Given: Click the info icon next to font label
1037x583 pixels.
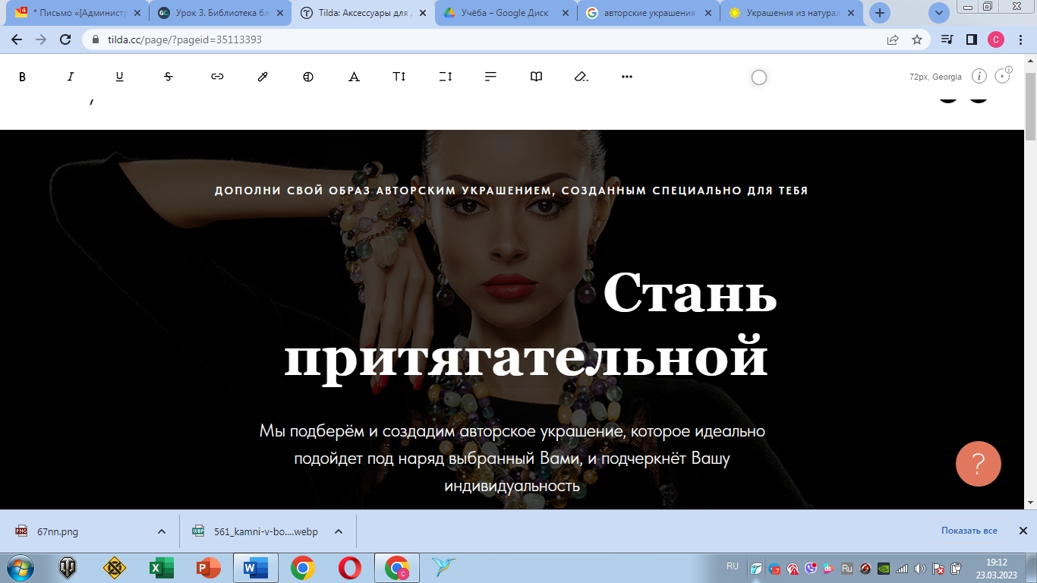Looking at the screenshot, I should point(979,76).
